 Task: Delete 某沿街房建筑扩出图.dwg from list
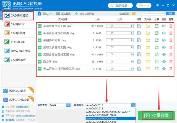coord(171,33)
